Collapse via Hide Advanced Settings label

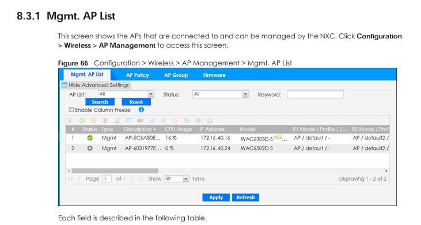click(98, 85)
